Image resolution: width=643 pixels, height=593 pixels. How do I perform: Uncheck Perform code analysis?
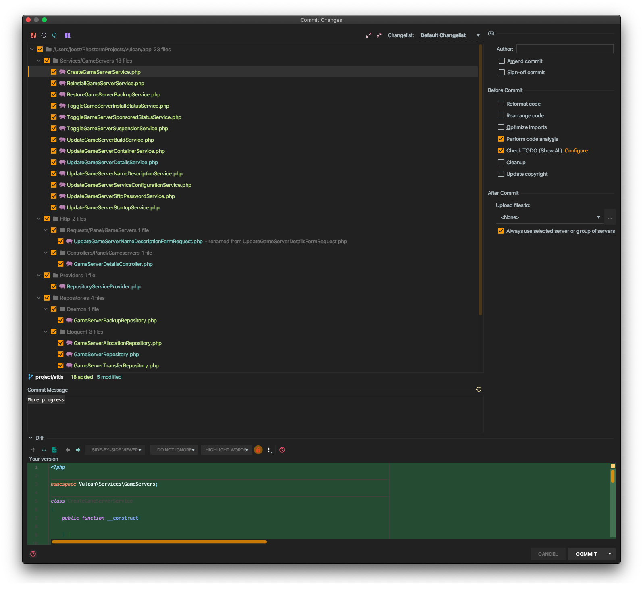pos(501,139)
